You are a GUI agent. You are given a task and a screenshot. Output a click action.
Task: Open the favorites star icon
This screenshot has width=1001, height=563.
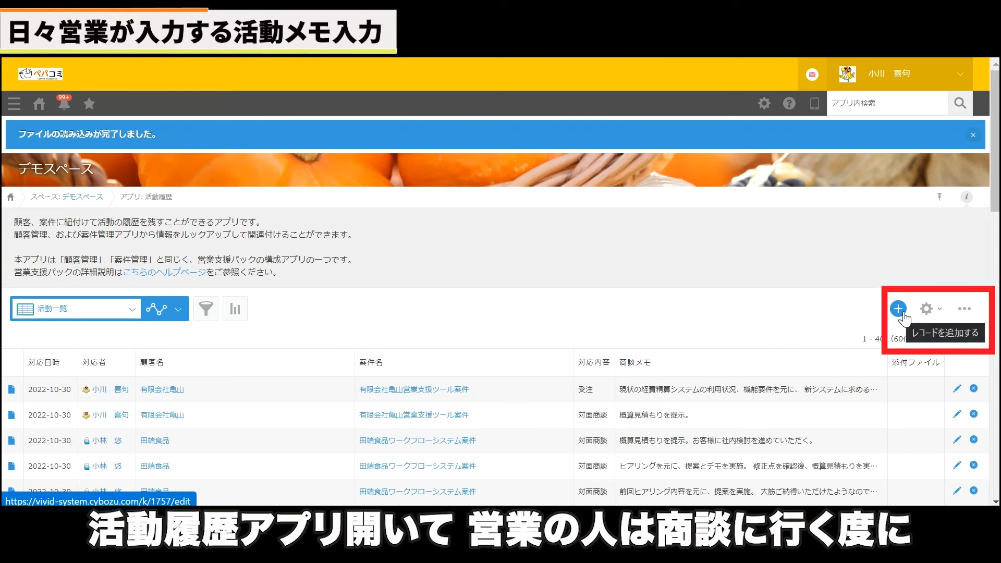click(89, 104)
